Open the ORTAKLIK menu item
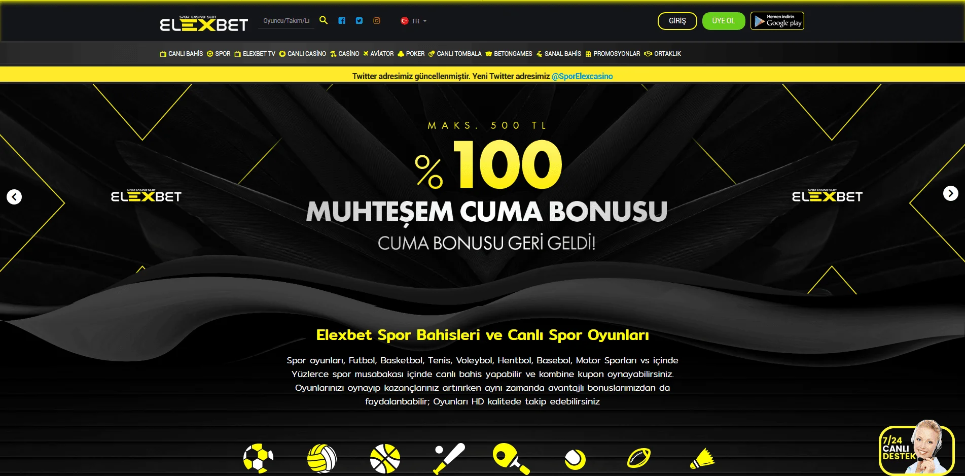This screenshot has height=476, width=965. (663, 54)
